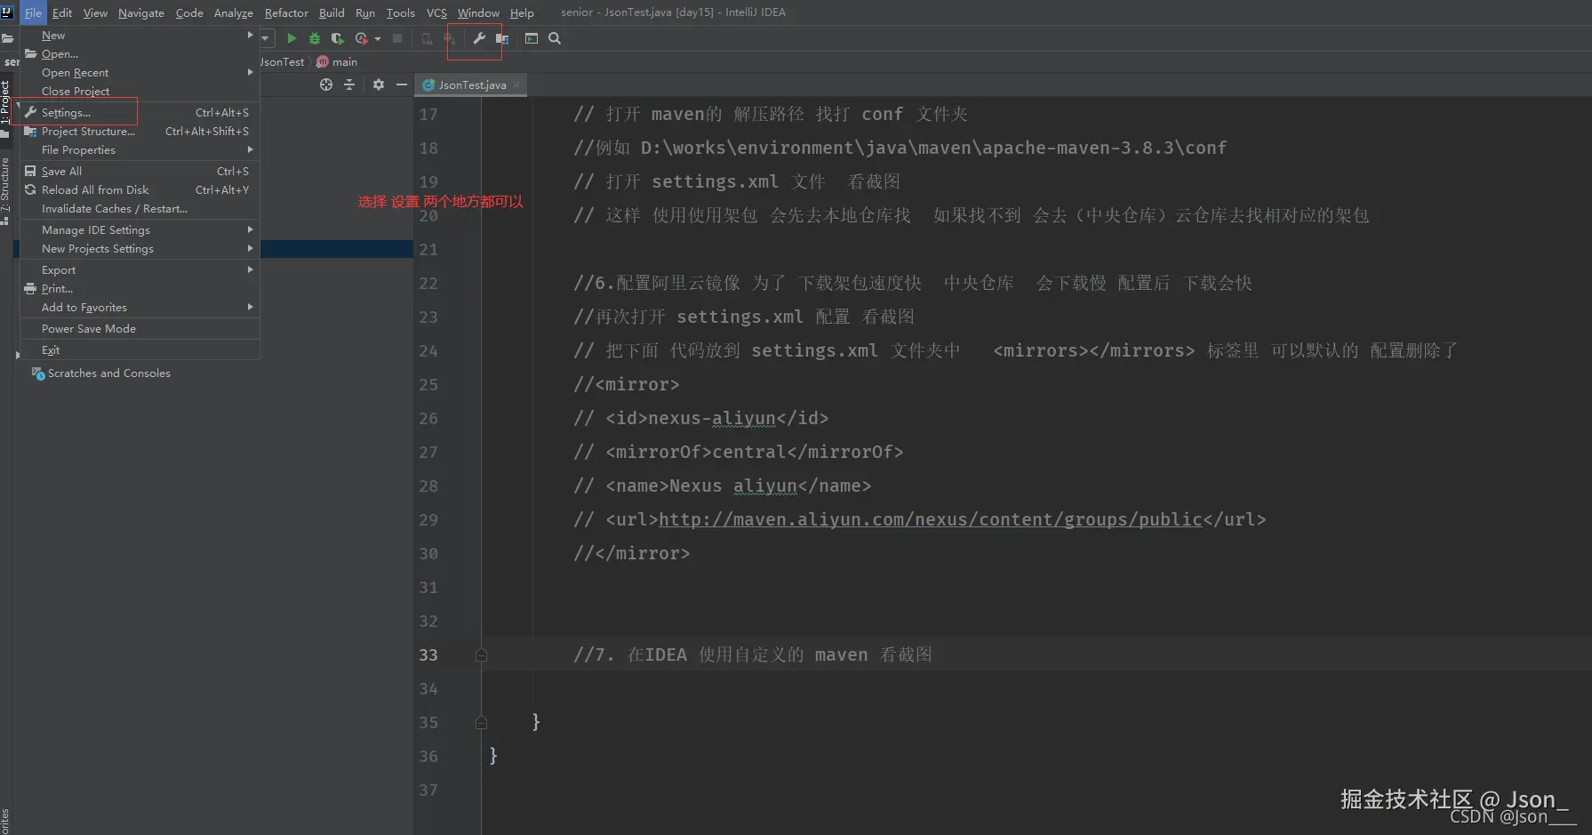Click the "//<mirror>" comment on line 25
1592x835 pixels.
pos(627,385)
